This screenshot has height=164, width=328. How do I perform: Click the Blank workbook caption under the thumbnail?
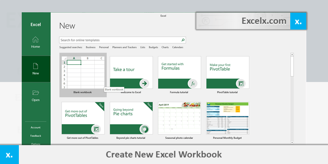[82, 92]
